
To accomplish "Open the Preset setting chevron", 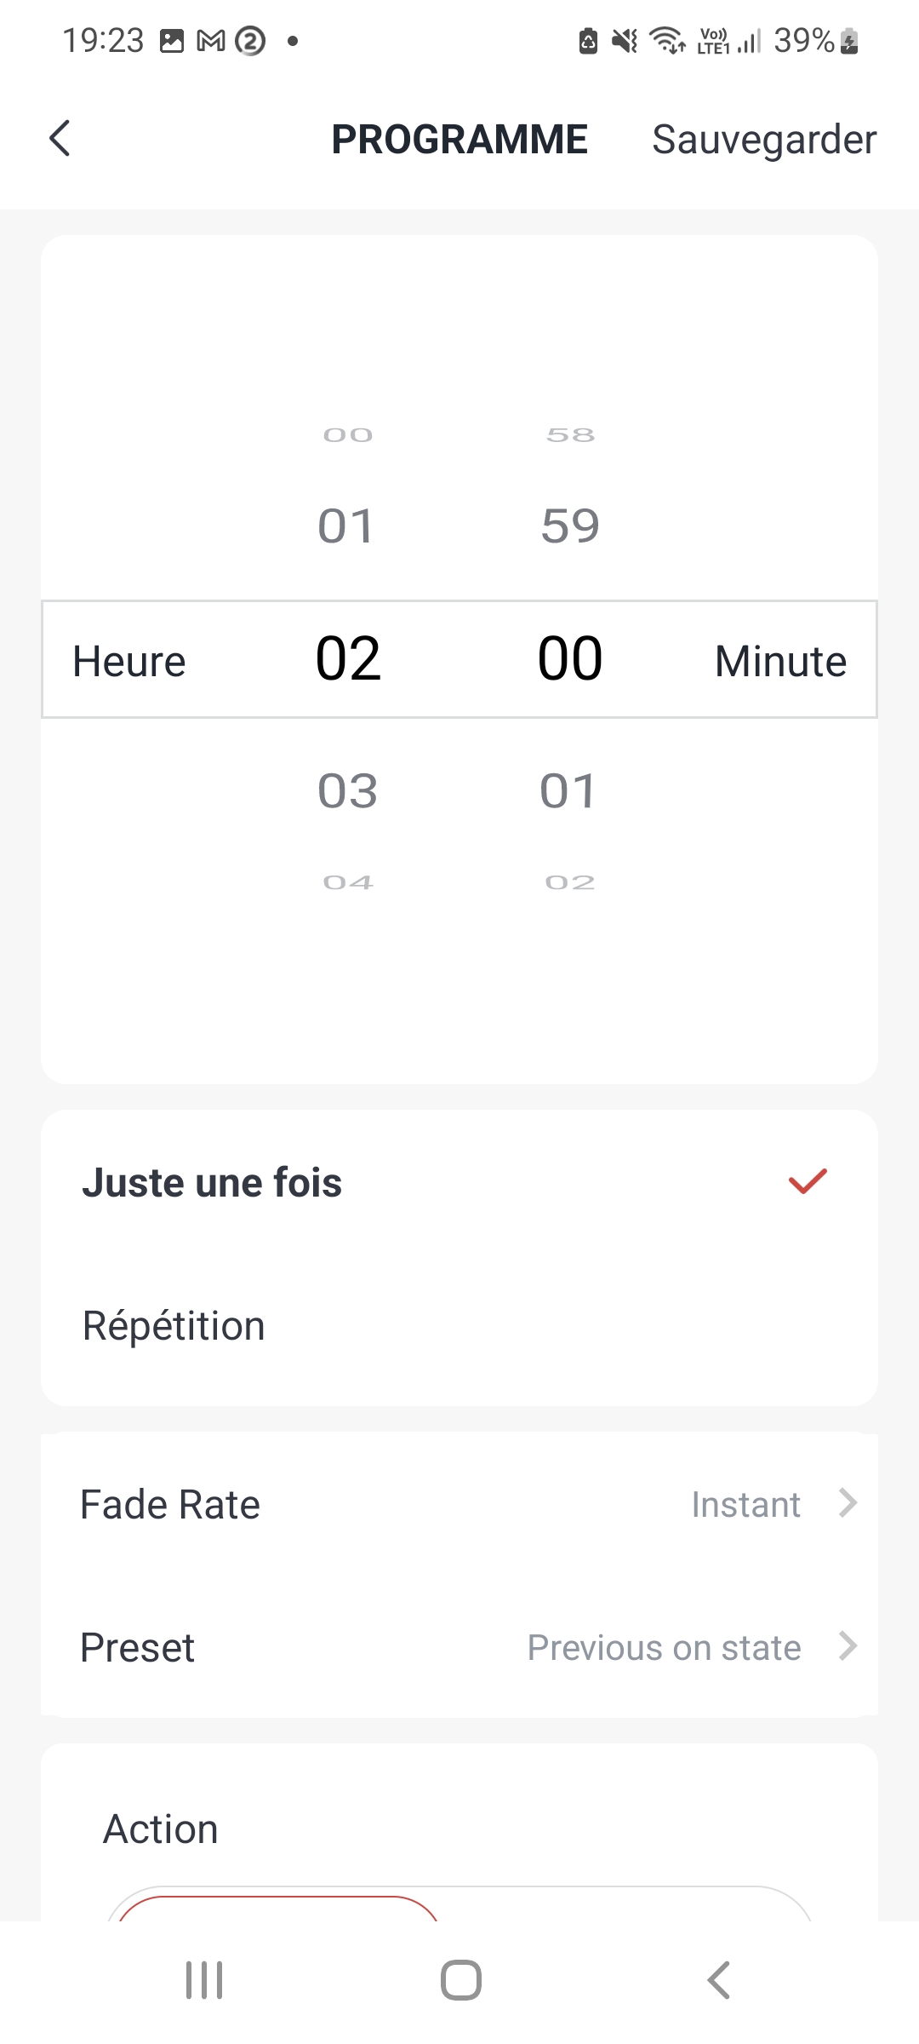I will [848, 1646].
